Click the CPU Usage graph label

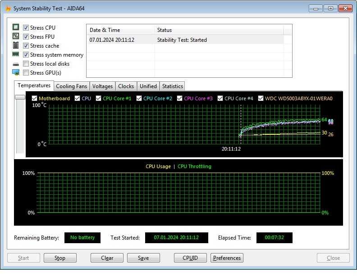pos(158,166)
